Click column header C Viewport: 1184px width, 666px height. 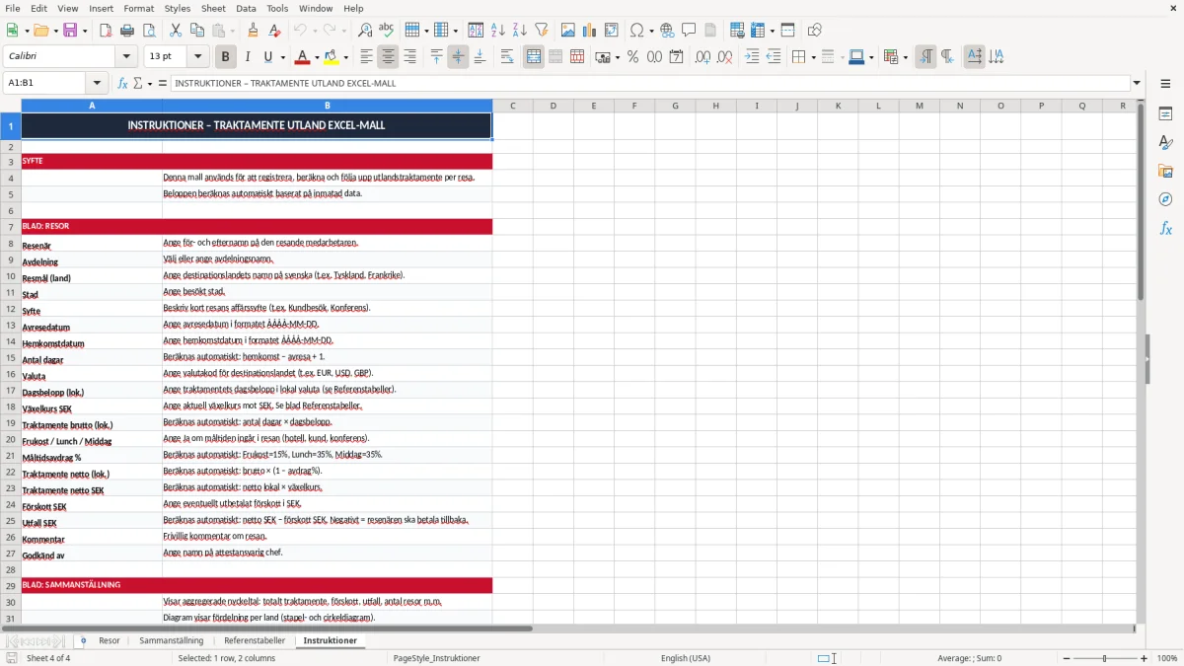[512, 106]
